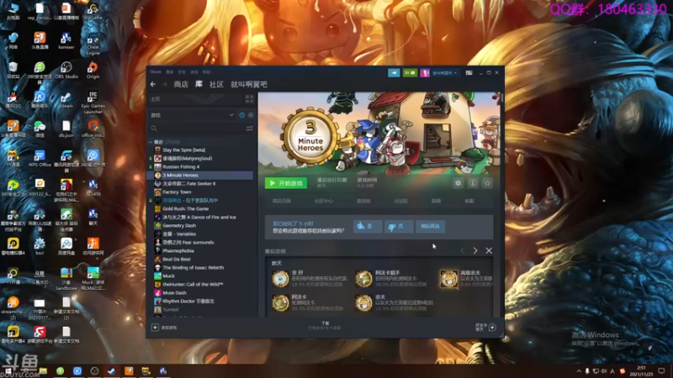Open Steam desktop shortcut
Viewport: 673px width, 378px height.
(x=66, y=100)
